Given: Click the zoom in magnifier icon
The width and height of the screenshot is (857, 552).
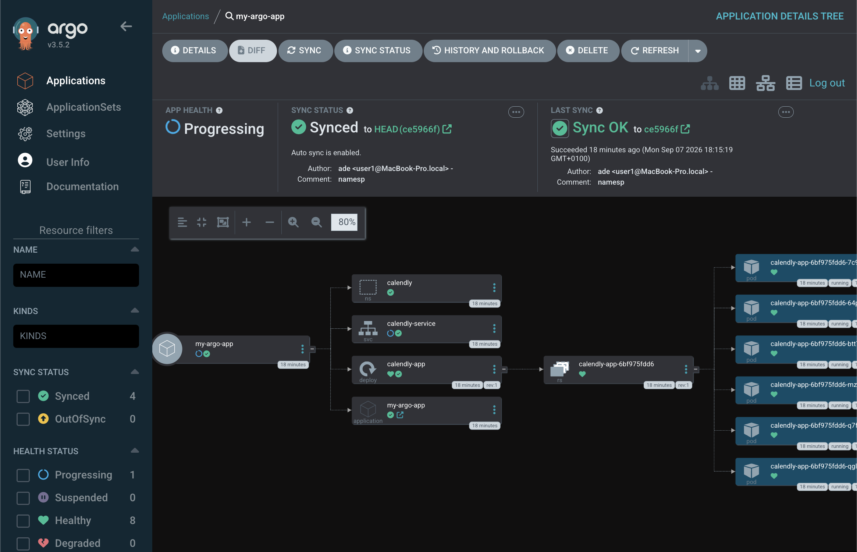Looking at the screenshot, I should pos(293,222).
